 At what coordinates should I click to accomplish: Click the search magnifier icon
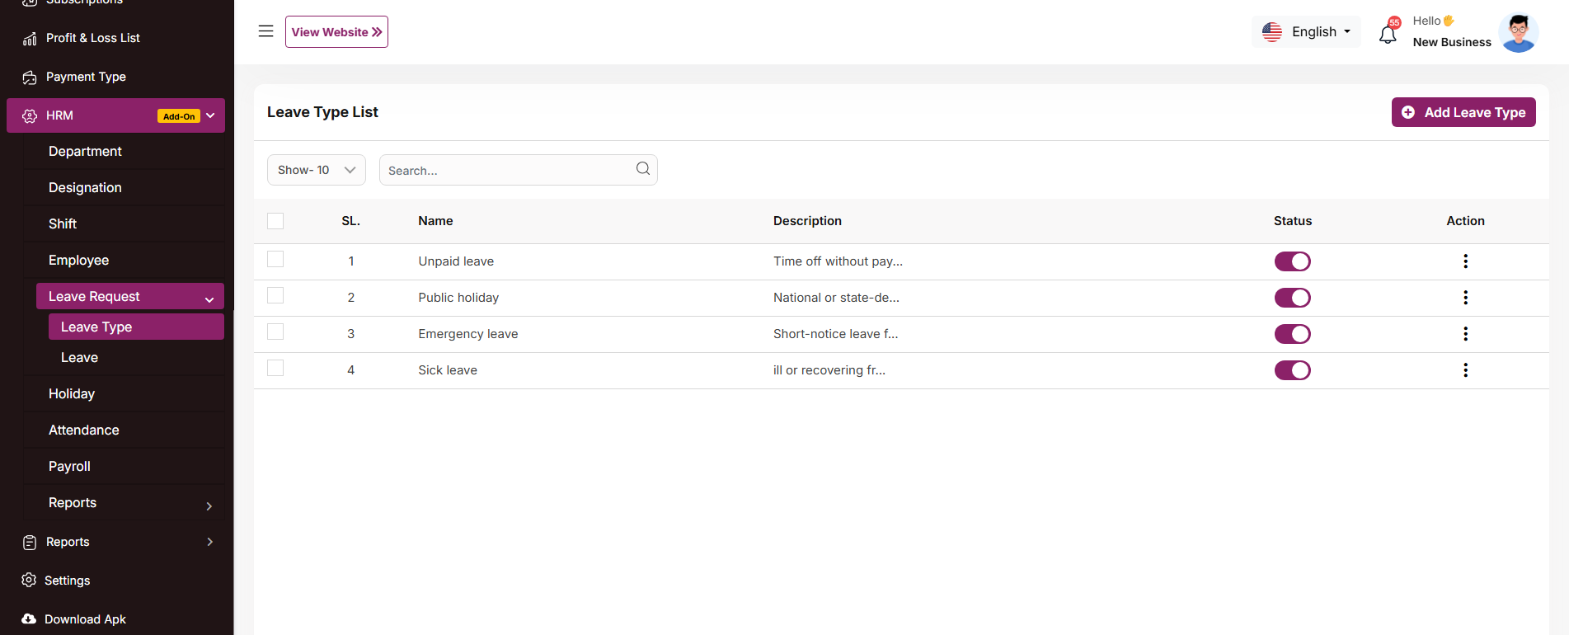pyautogui.click(x=643, y=169)
